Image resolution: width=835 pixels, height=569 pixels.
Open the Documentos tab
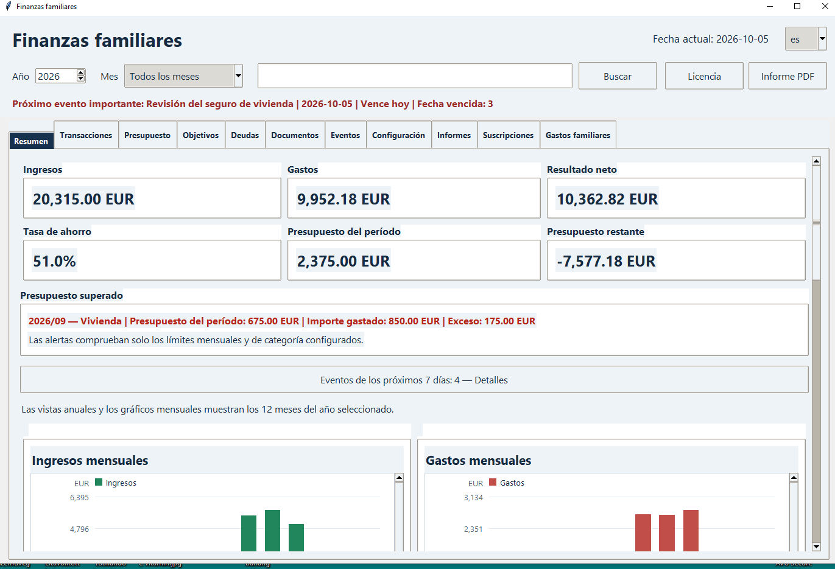295,135
